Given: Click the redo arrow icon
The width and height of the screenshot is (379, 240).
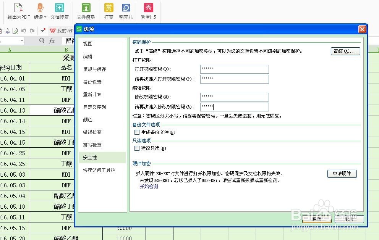Looking at the screenshot, I should [x=32, y=31].
